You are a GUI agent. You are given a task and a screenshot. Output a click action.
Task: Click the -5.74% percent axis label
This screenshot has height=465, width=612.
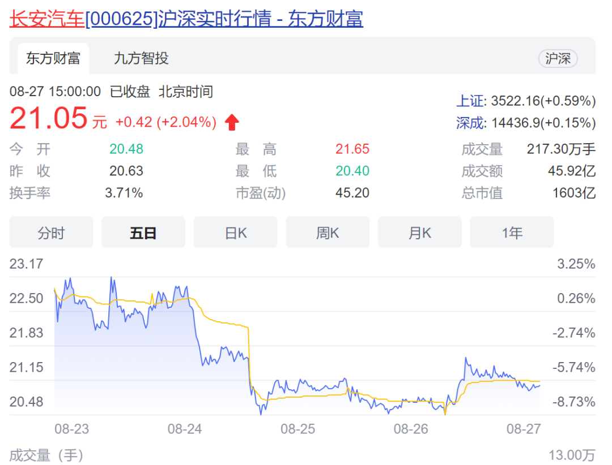[x=573, y=367]
